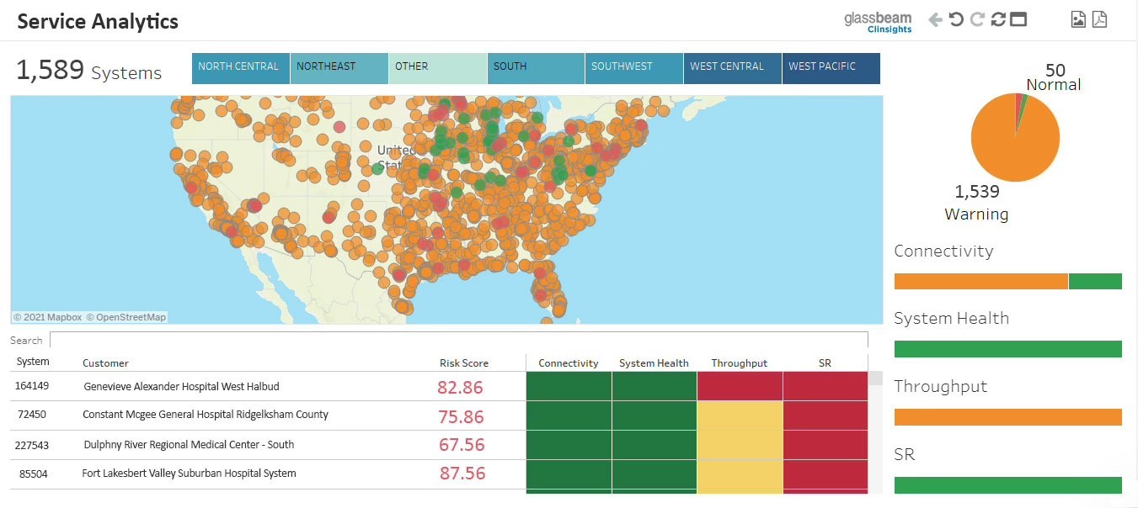Click the redo icon
Screen dimensions: 1138x508
point(977,19)
